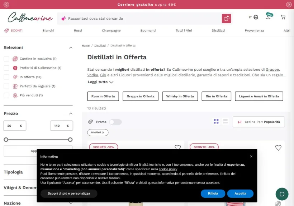Screen dimensions: 294x206
Task: Remove the Distillati filter chip
Action: (x=103, y=132)
